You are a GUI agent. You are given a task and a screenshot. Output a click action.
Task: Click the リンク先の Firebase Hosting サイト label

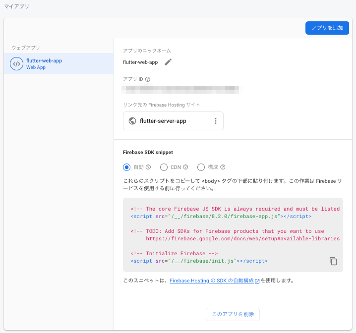coord(161,105)
